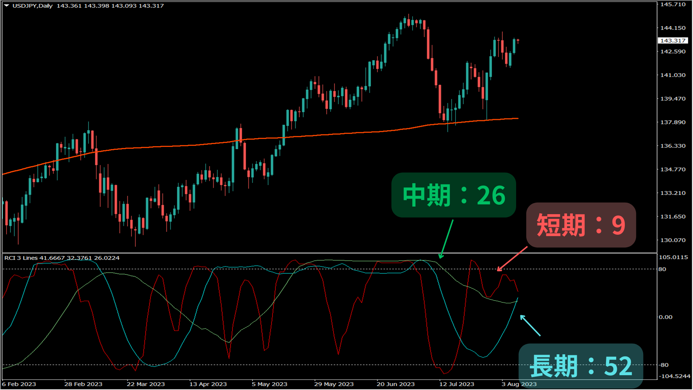
Task: Click the 80 level on RCI scale
Action: [662, 269]
